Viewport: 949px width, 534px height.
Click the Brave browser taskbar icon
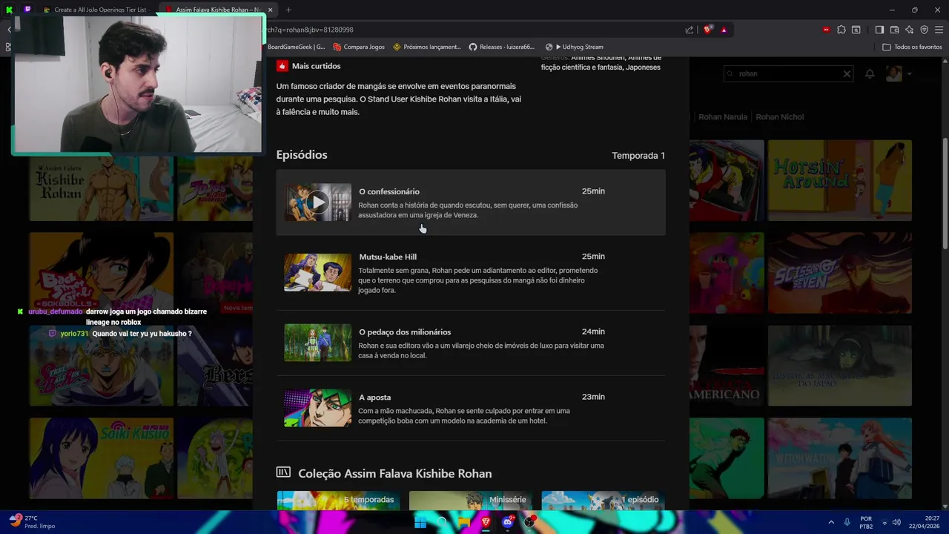point(486,522)
